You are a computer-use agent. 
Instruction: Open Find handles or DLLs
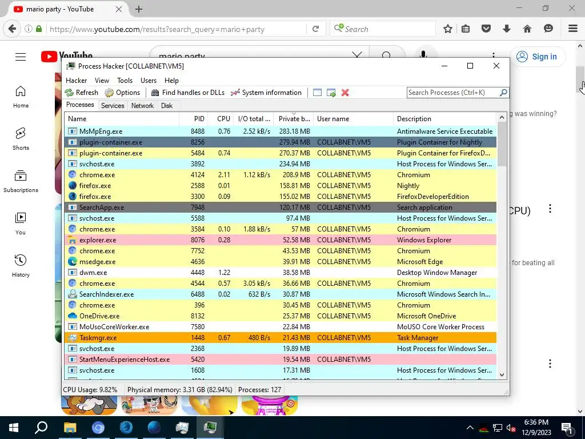pos(187,93)
